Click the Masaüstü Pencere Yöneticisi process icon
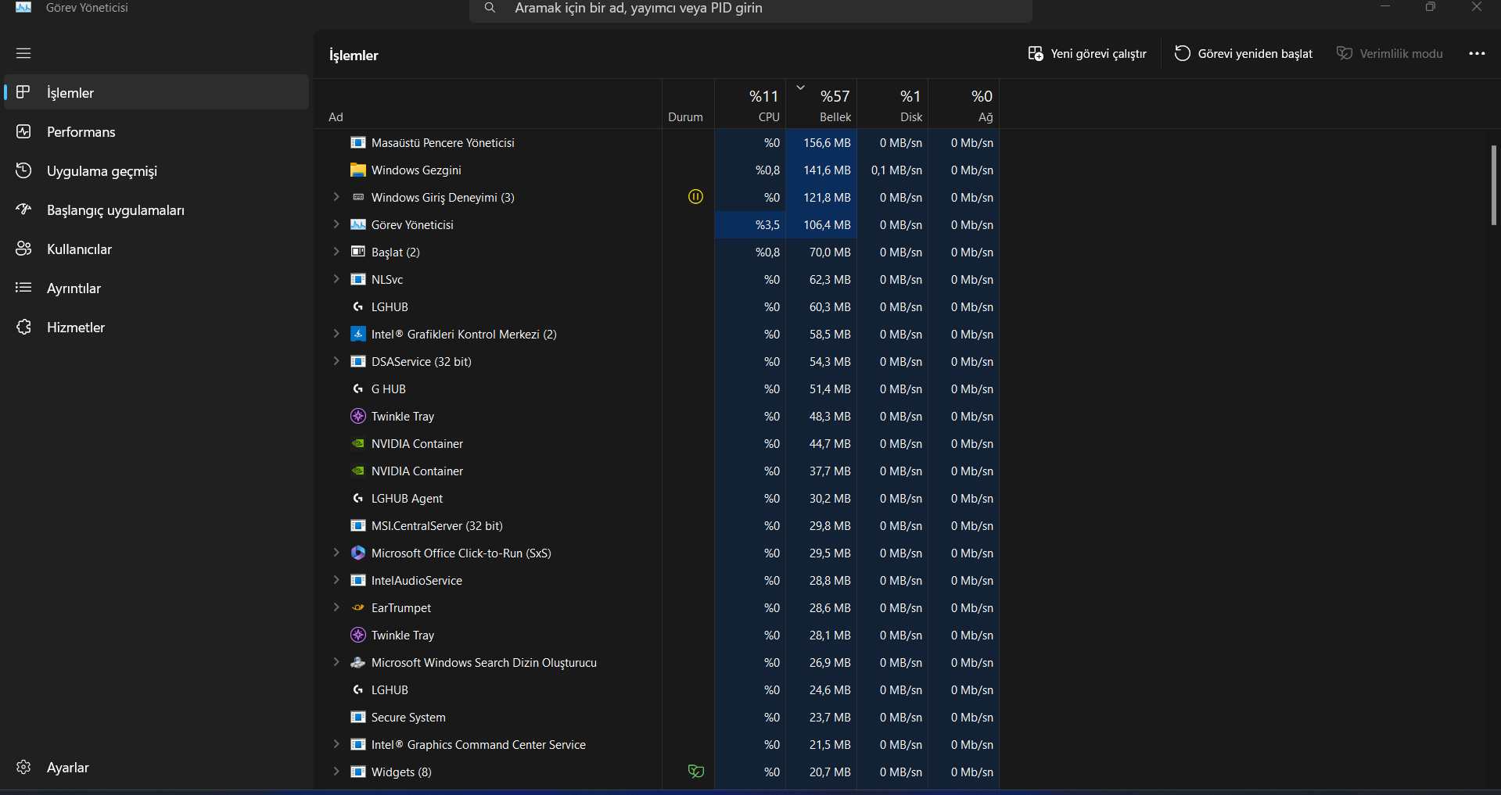Image resolution: width=1501 pixels, height=795 pixels. pos(358,142)
